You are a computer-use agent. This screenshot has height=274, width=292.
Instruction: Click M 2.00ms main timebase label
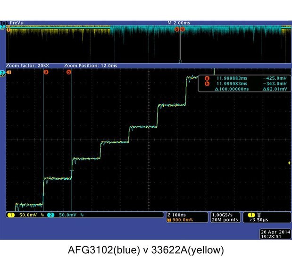179,23
